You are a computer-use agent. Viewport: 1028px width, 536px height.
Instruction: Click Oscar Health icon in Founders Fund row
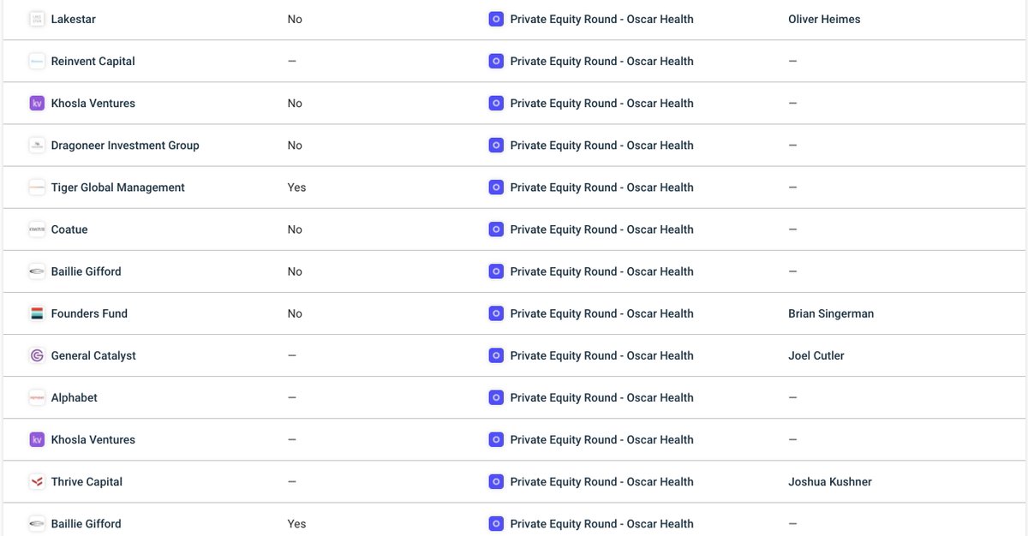pos(496,313)
